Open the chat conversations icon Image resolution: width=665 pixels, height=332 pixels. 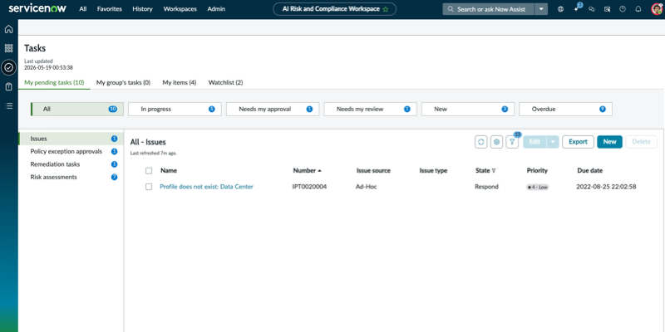[592, 9]
